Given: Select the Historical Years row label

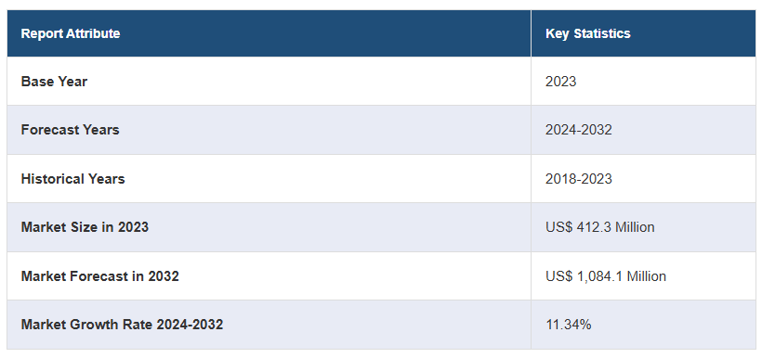Looking at the screenshot, I should point(72,178).
